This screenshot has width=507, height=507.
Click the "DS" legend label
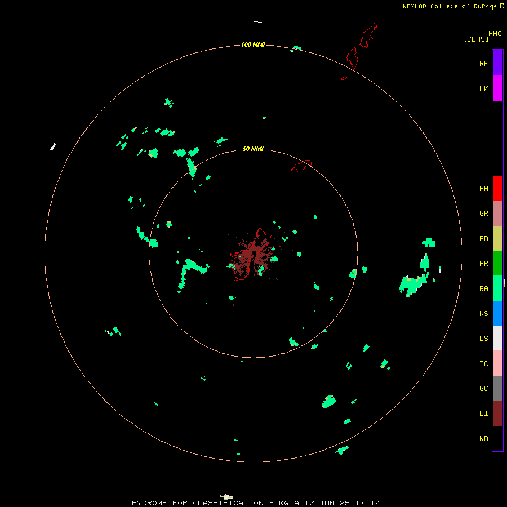pyautogui.click(x=483, y=338)
